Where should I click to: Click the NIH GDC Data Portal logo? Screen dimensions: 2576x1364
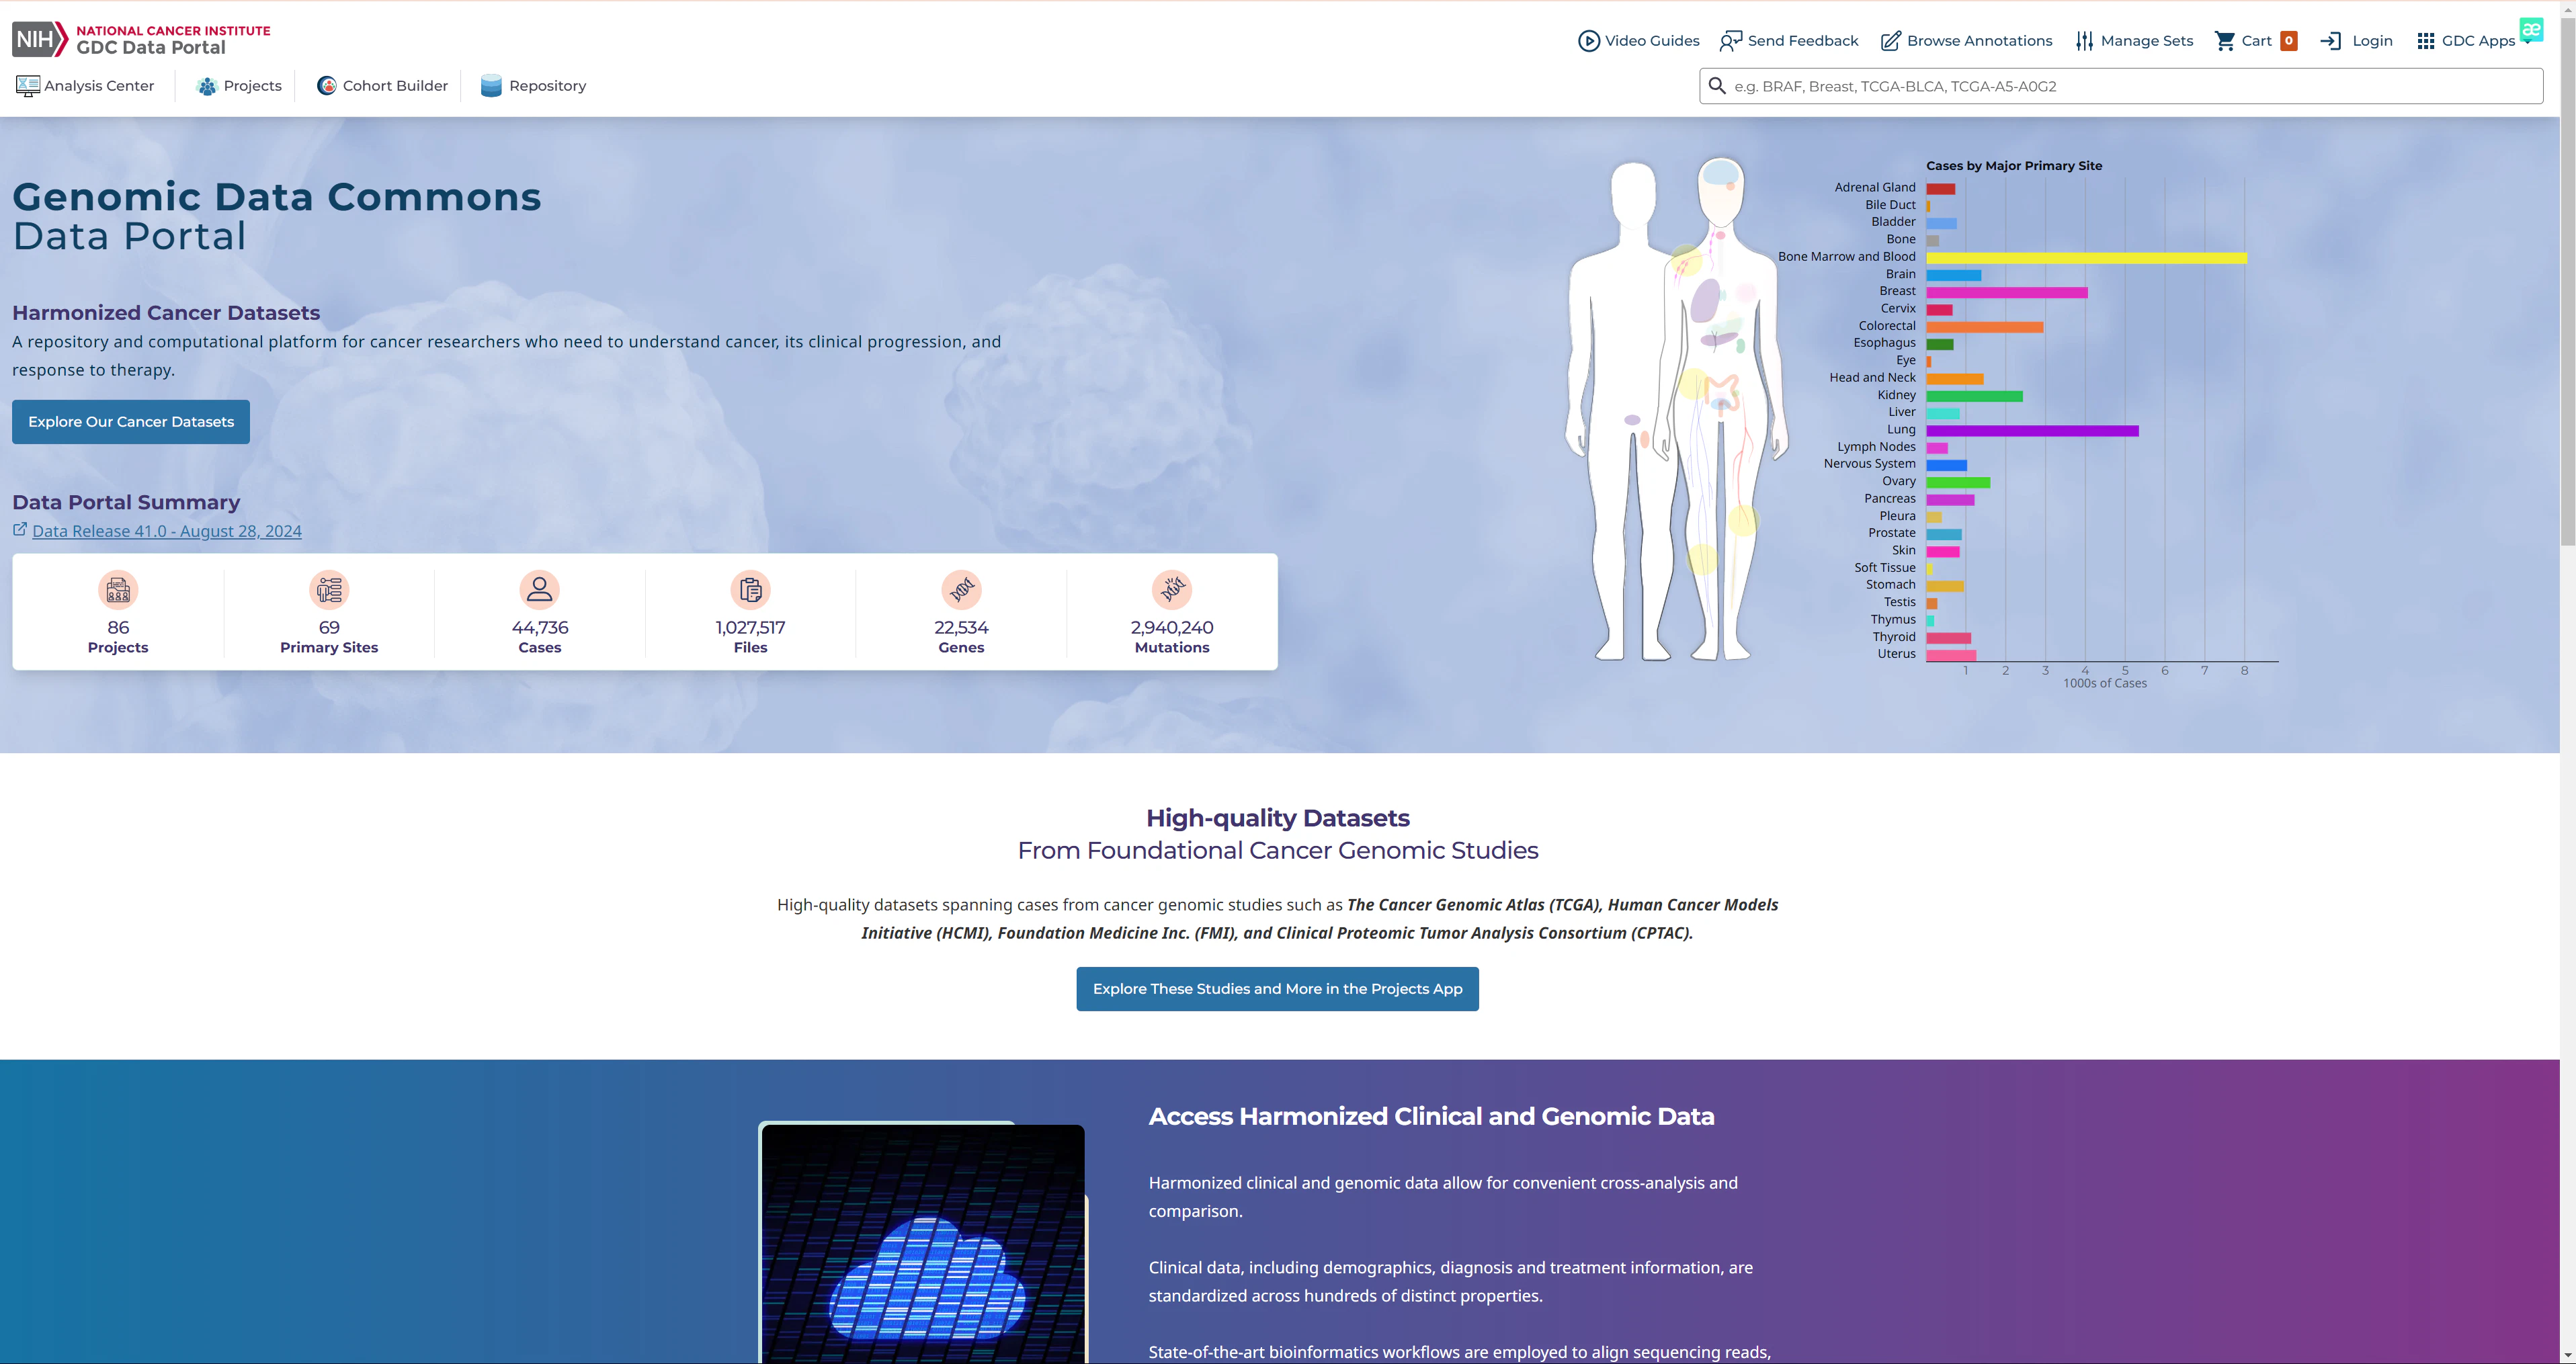click(141, 39)
